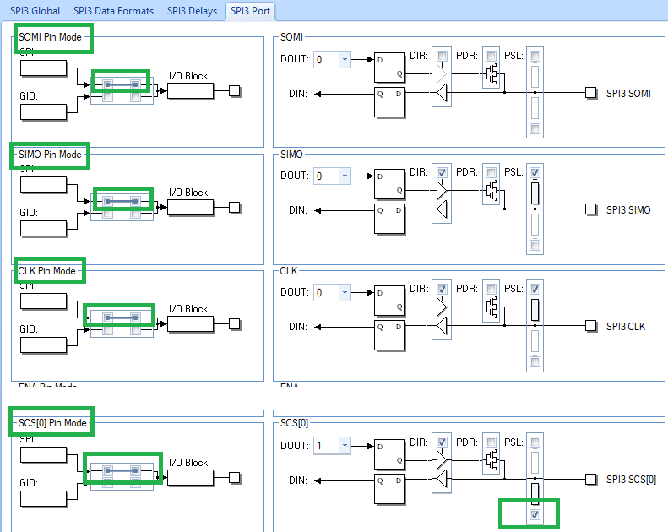Viewport: 668px width, 532px height.
Task: Click the CLK pull-up resistor icon
Action: click(x=535, y=310)
